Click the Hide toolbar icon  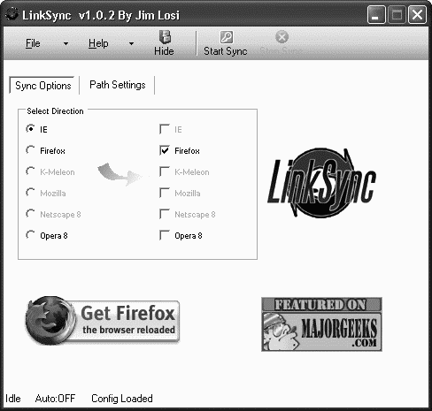click(x=165, y=37)
